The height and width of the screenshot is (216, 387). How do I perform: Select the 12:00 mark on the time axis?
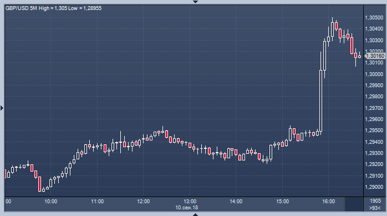tap(144, 202)
